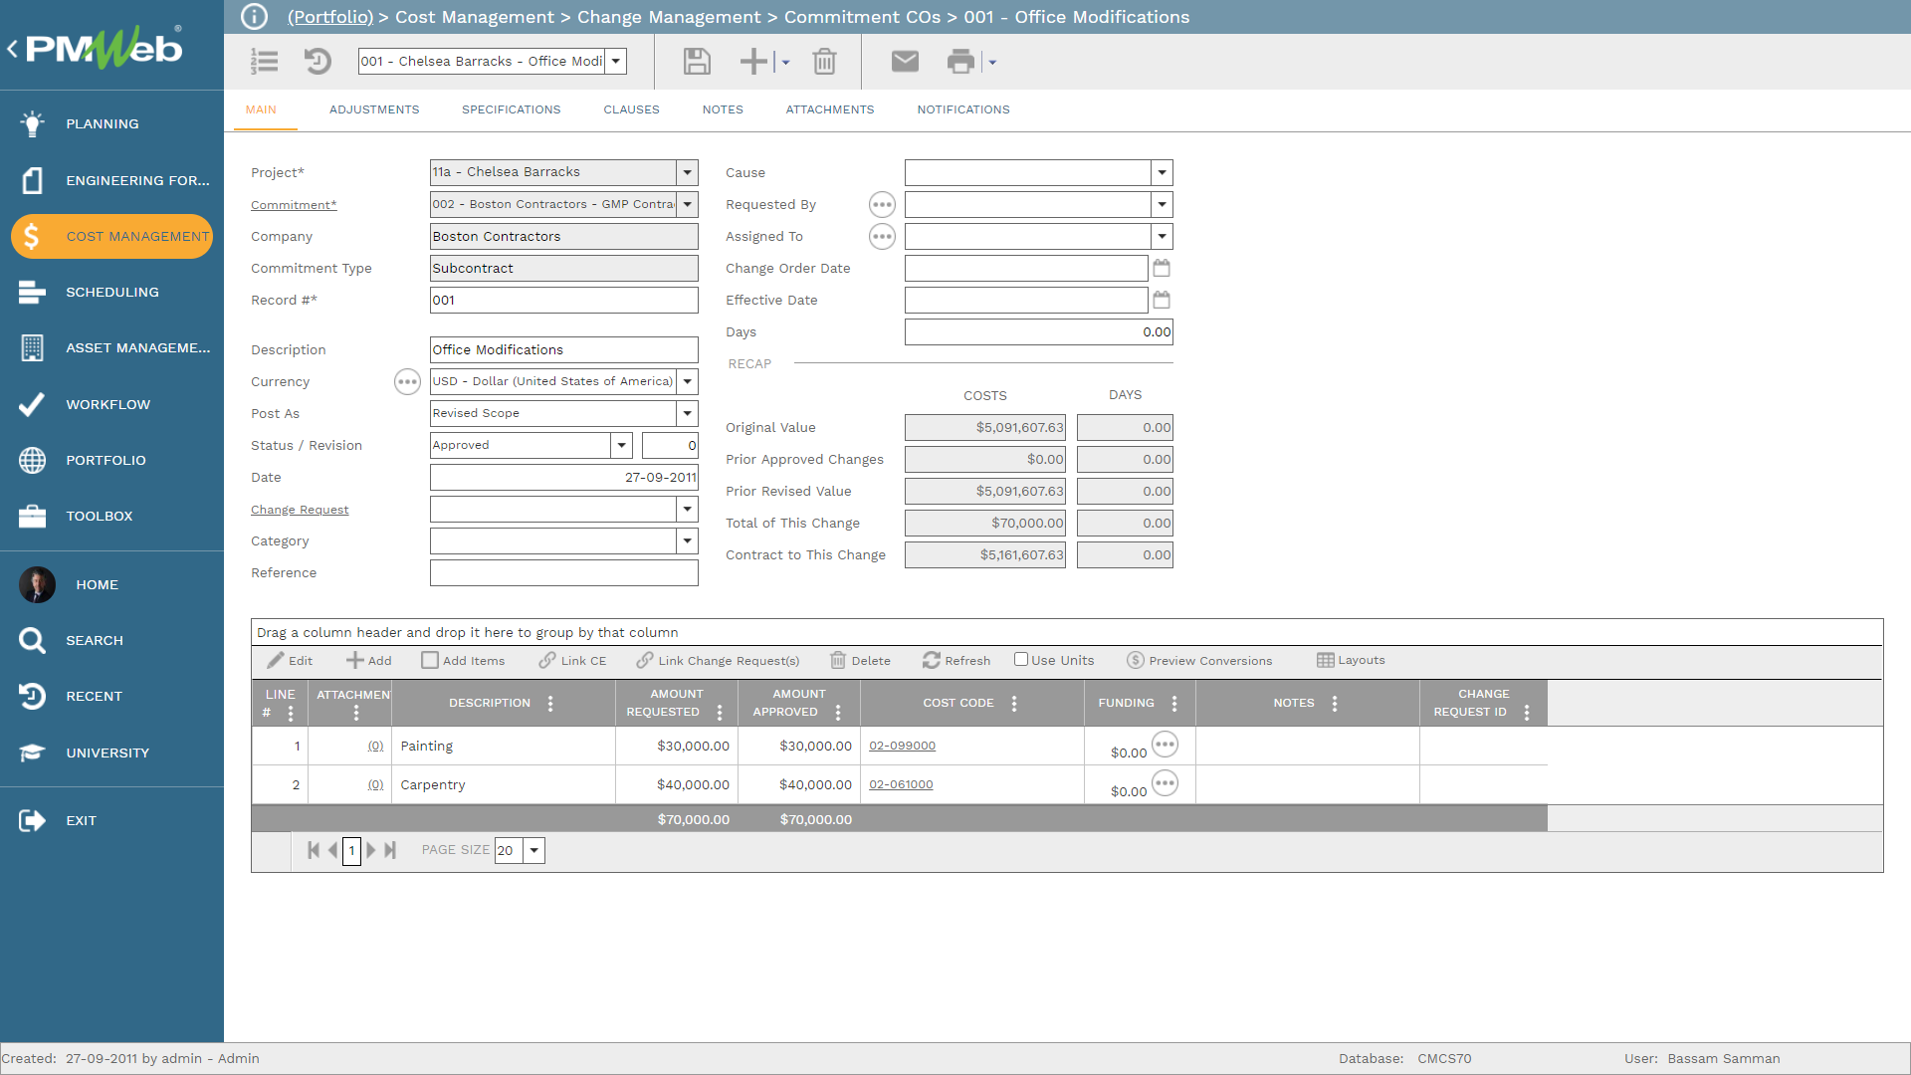Print using the printer icon
This screenshot has height=1075, width=1911.
(x=960, y=62)
